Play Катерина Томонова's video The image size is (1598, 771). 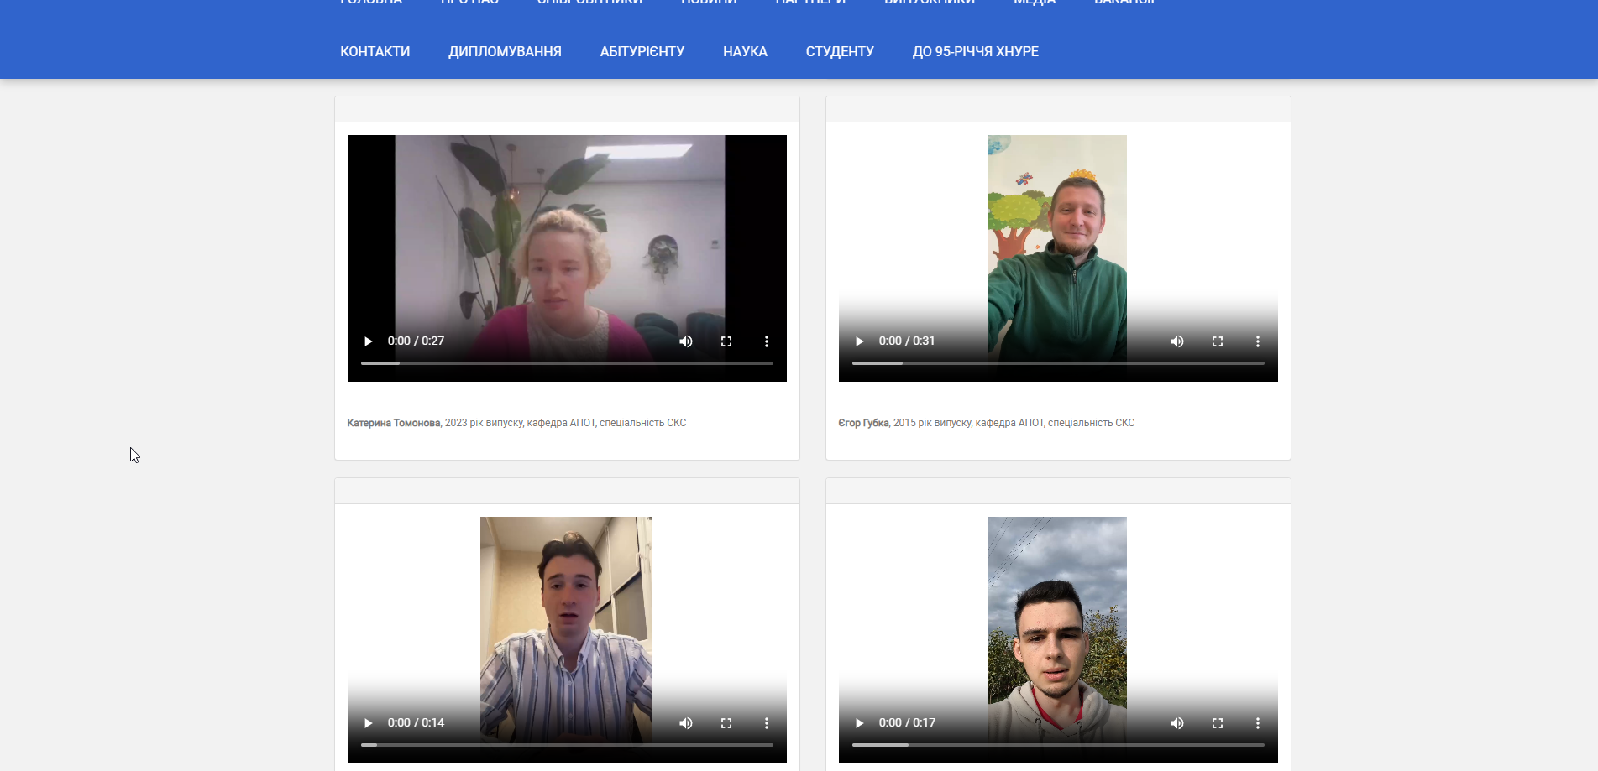point(368,341)
